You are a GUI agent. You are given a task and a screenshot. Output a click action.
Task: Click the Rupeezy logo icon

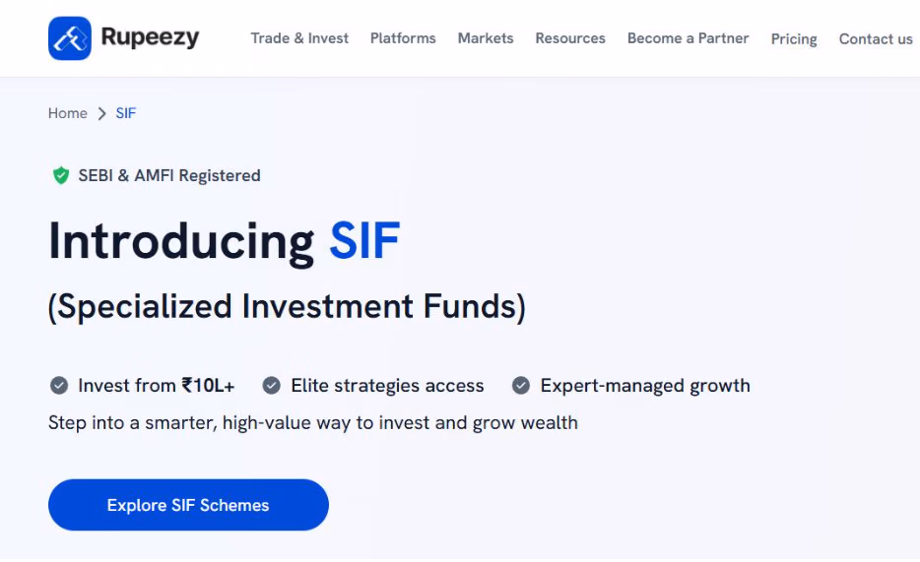tap(69, 38)
